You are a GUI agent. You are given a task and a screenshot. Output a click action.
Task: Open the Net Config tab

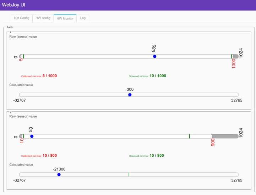[22, 18]
